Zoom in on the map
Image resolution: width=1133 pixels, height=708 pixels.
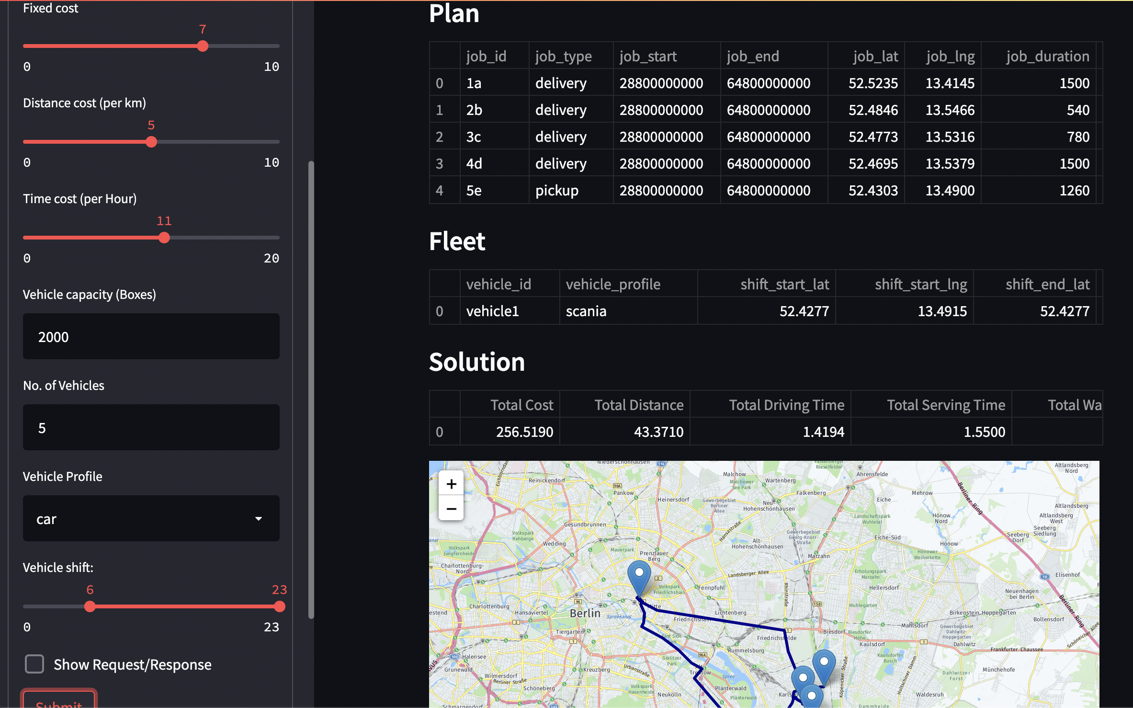451,484
